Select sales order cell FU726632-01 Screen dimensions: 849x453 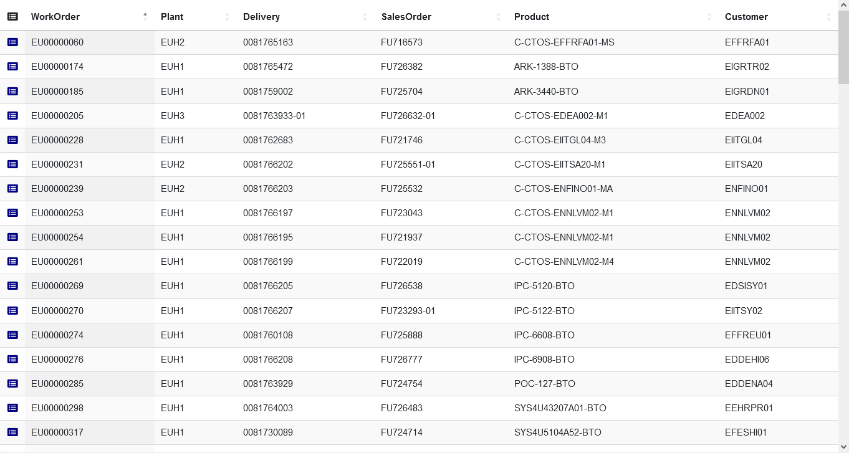[408, 116]
